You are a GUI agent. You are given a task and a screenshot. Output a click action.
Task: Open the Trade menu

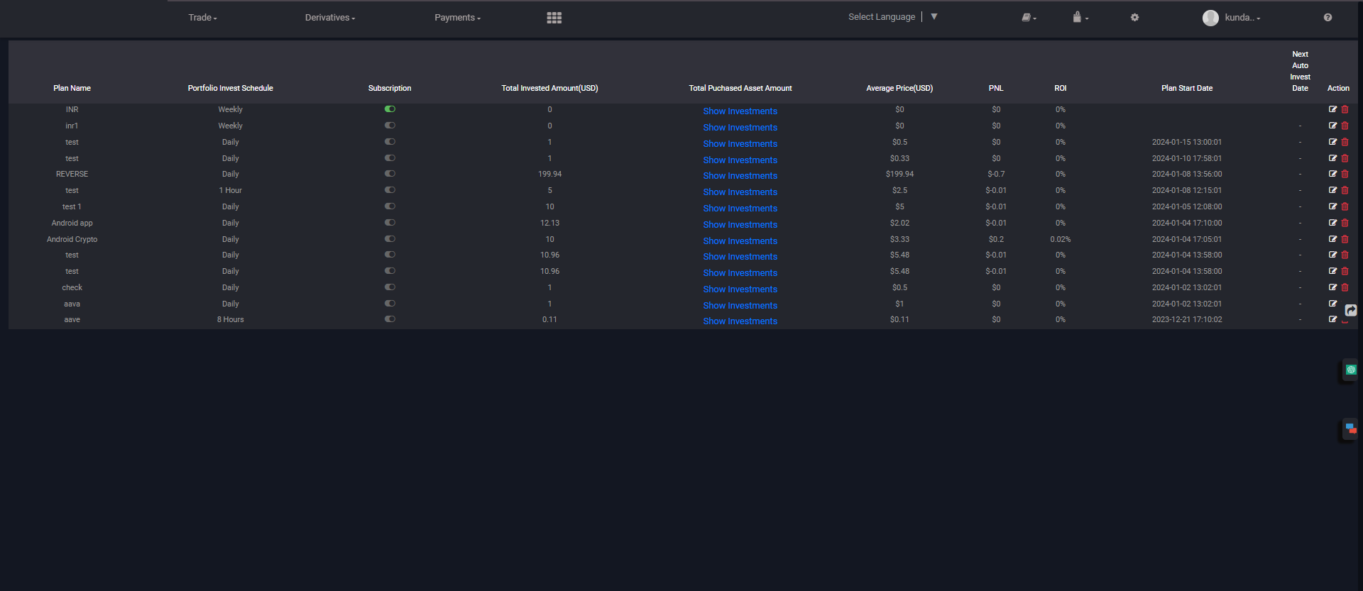pos(202,18)
